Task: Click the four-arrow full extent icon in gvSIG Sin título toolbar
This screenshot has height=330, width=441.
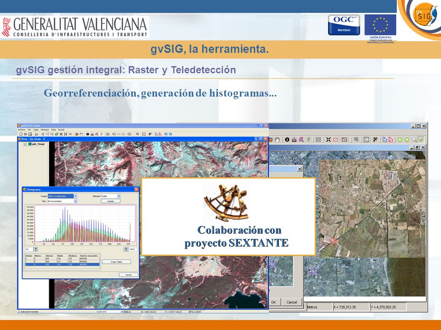Action: [65, 134]
